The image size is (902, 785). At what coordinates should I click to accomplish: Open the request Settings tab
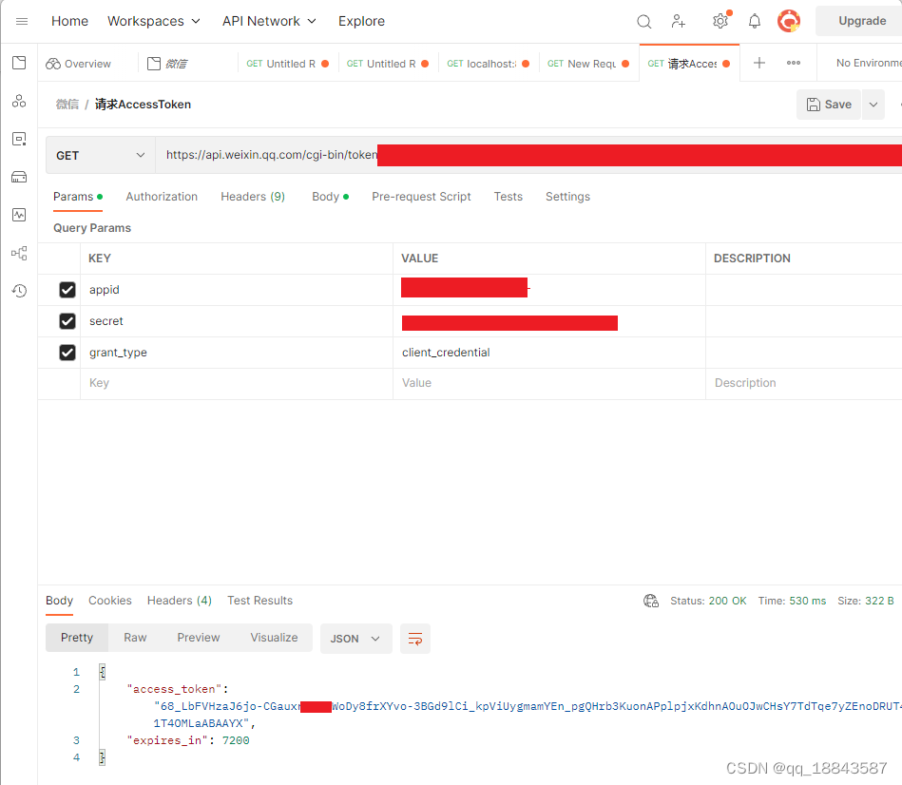click(567, 197)
